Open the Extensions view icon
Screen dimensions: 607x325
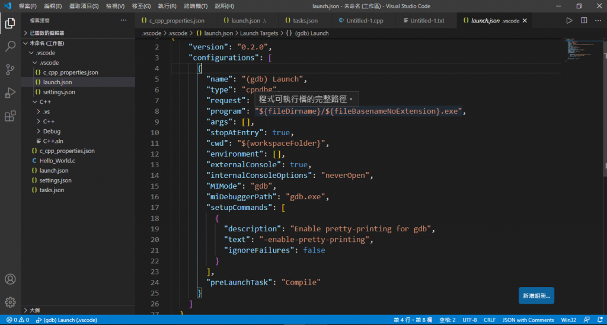(10, 116)
